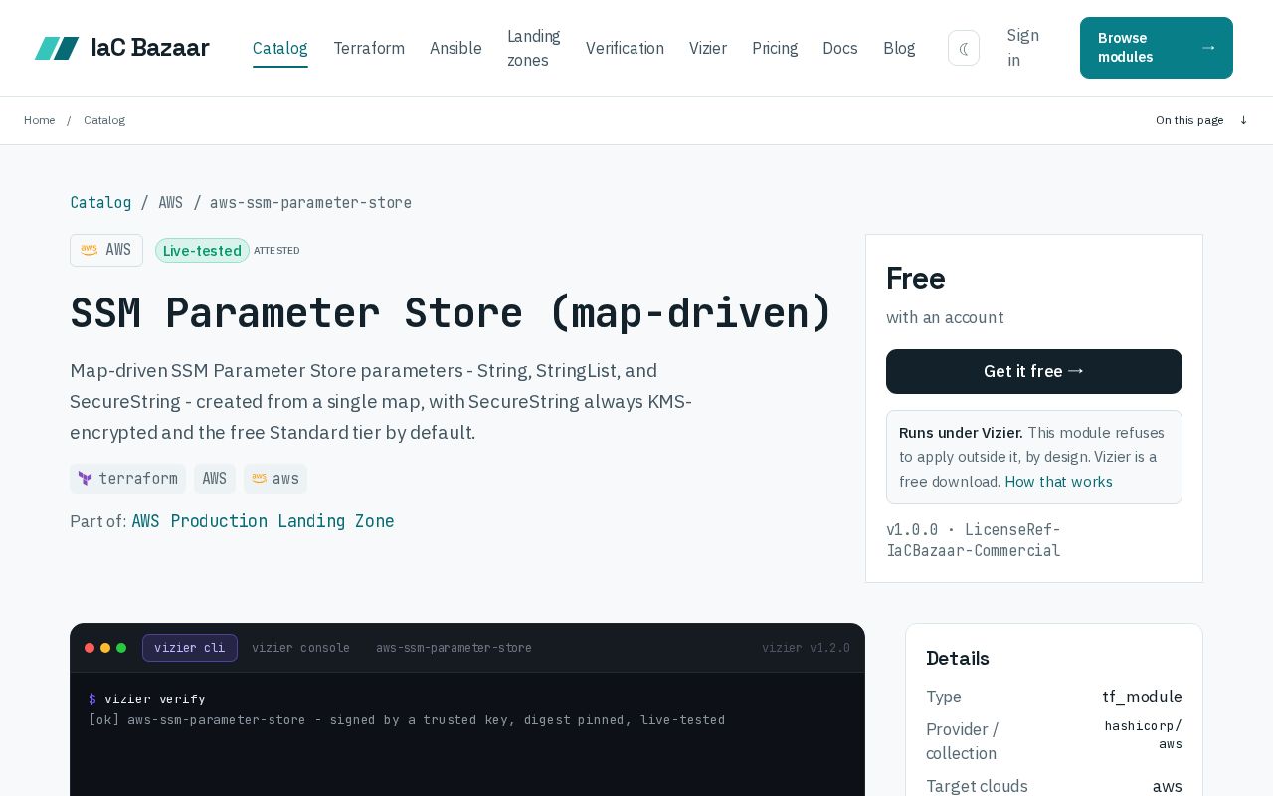
Task: Open the Docs link
Action: (840, 48)
